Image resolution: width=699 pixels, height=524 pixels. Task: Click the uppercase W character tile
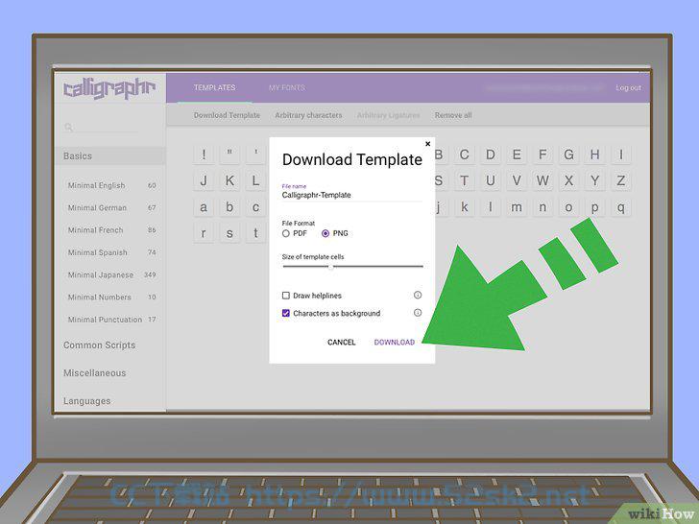542,180
